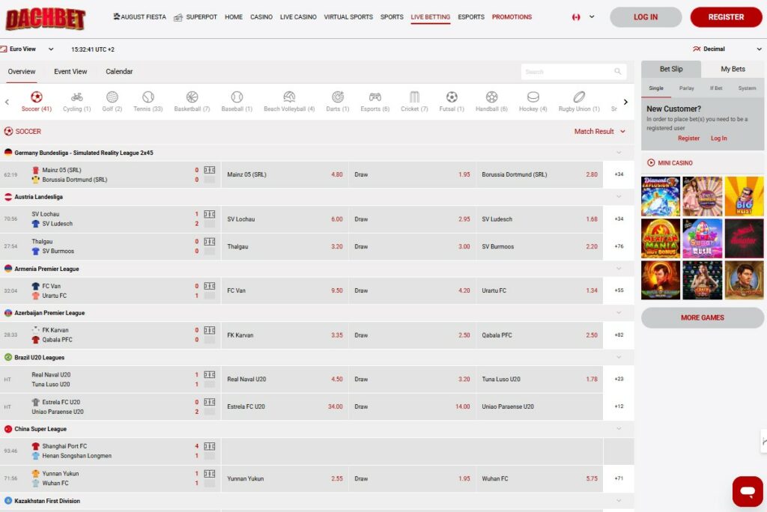The image size is (767, 512).
Task: Open live chat bubble
Action: point(748,491)
